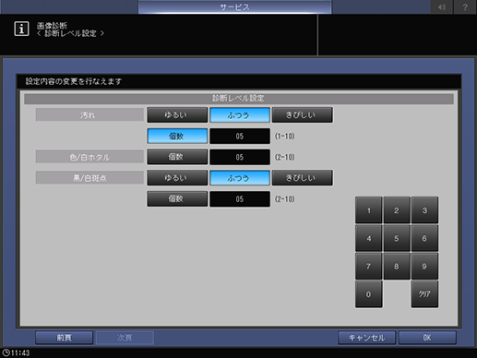Cancel changes with キャンセル
The height and width of the screenshot is (358, 477).
point(366,338)
